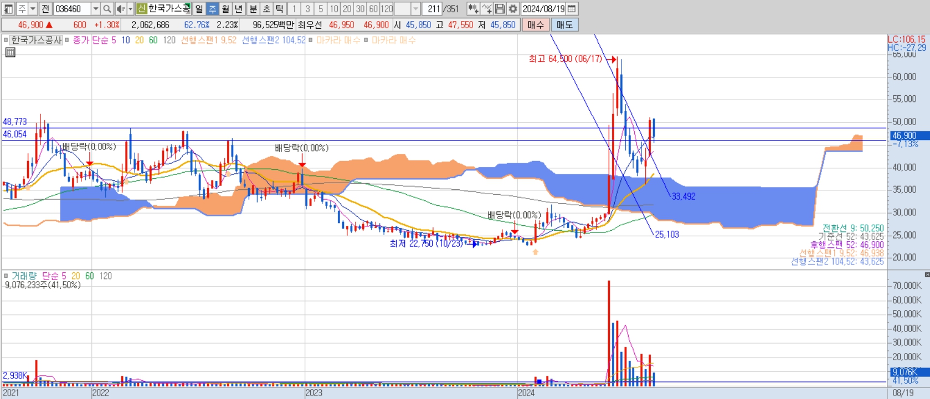Viewport: 930px width, 399px height.
Task: Select the 일 daily chart tab
Action: (x=199, y=9)
